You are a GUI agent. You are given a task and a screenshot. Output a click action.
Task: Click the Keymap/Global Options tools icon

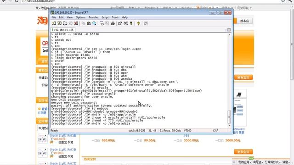click(125, 23)
